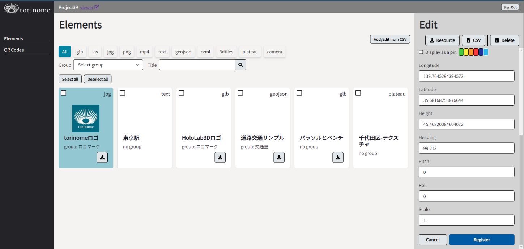Check the 東京駅 element checkbox
This screenshot has width=524, height=249.
[x=123, y=93]
